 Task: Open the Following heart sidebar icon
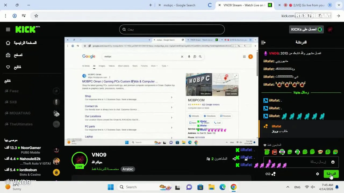tap(8, 67)
